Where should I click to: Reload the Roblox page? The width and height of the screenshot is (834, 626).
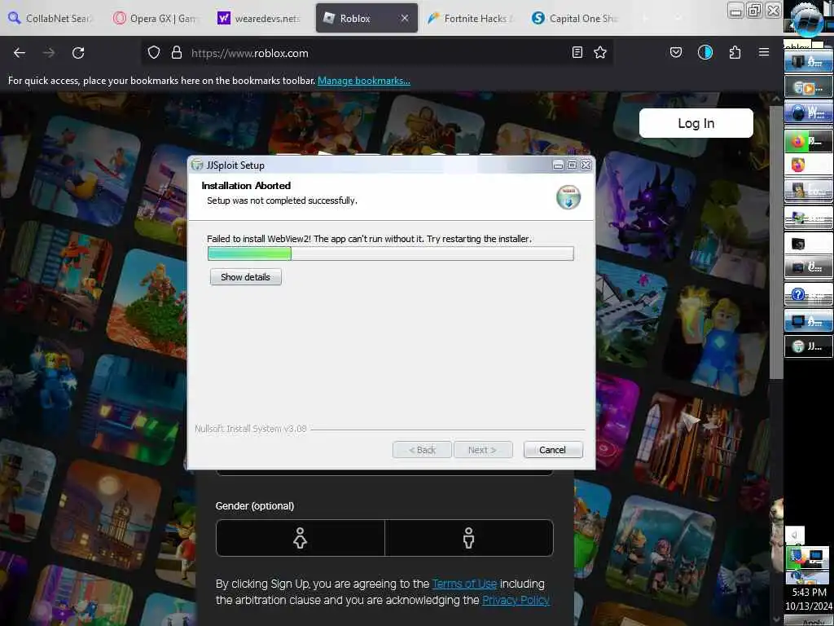[78, 53]
